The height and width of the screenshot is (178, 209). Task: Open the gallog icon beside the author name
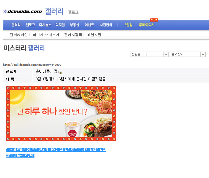pyautogui.click(x=60, y=72)
